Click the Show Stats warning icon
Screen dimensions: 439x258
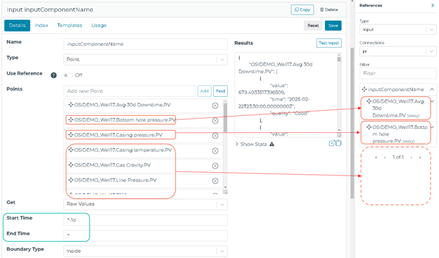(x=271, y=144)
